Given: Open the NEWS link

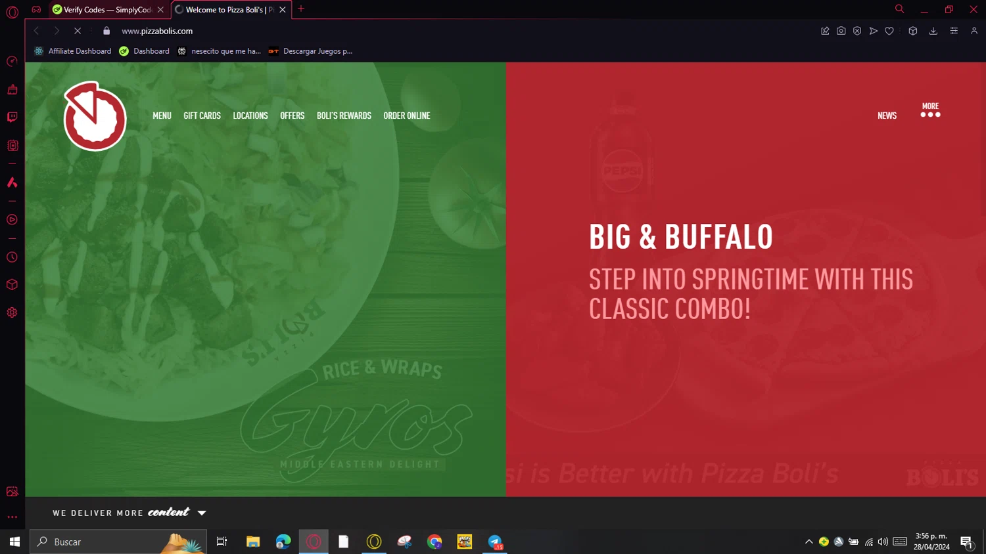Looking at the screenshot, I should click(887, 116).
